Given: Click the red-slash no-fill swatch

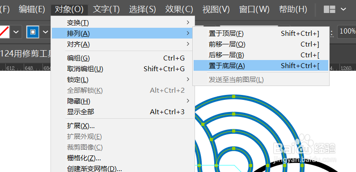Looking at the screenshot, I should (4, 32).
